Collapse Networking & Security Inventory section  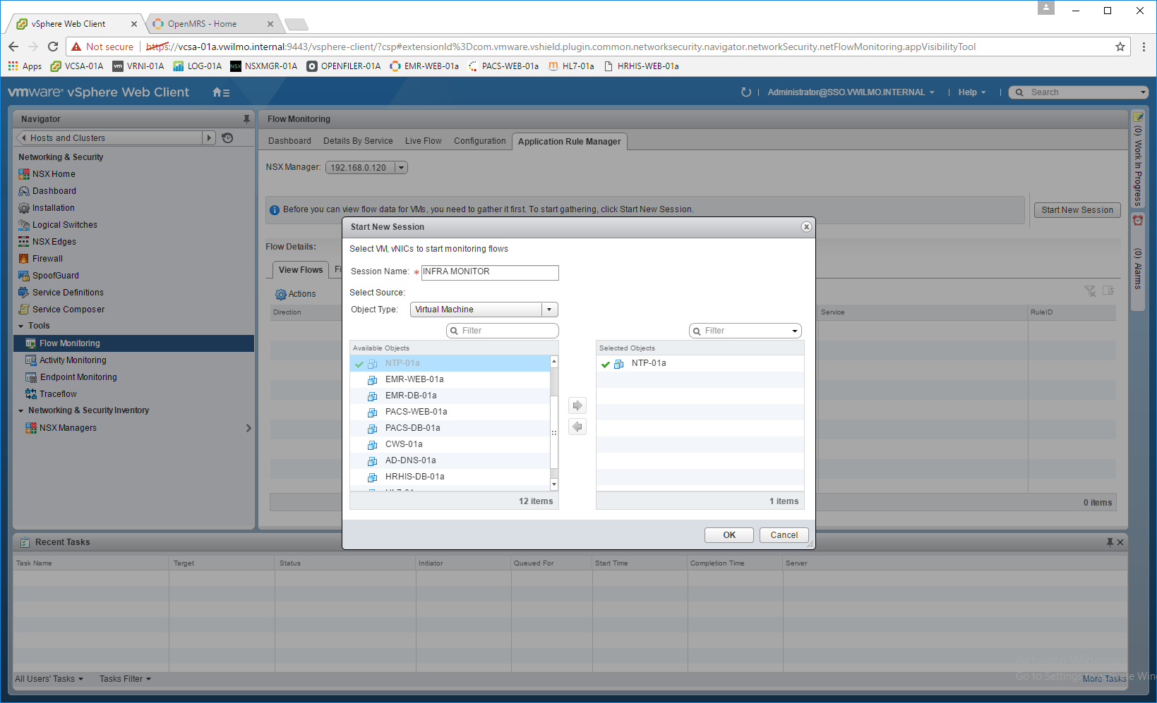[21, 411]
